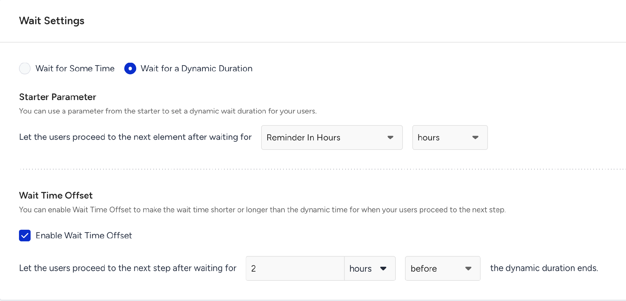Click the Wait Settings heading
The image size is (626, 301).
tap(52, 21)
